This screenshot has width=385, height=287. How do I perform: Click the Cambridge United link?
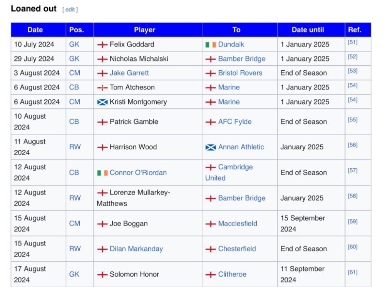pyautogui.click(x=235, y=167)
